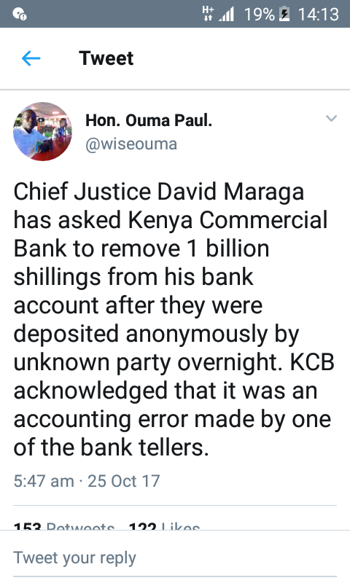Viewport: 350px width, 583px height.
Task: Click the Tweet header title
Action: pyautogui.click(x=106, y=58)
